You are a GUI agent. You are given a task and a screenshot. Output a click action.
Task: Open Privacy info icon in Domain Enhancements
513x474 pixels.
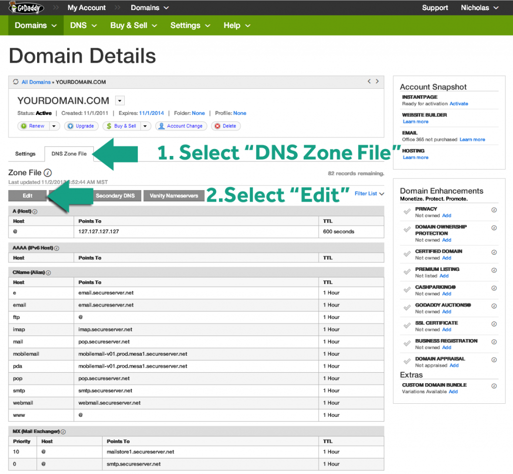click(x=494, y=210)
